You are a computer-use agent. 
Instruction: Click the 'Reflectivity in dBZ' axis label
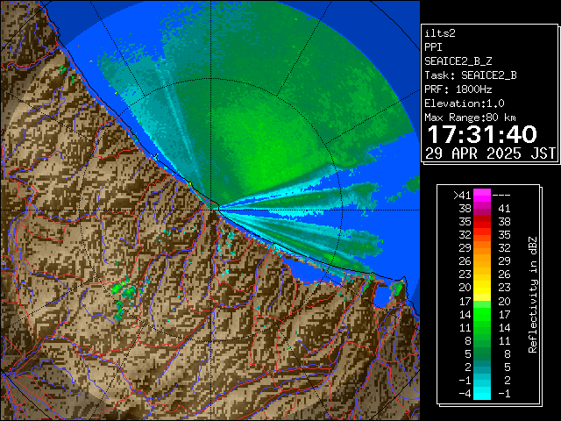pyautogui.click(x=533, y=295)
